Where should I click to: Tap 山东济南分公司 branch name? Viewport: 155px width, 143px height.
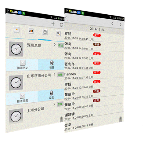(x=39, y=75)
